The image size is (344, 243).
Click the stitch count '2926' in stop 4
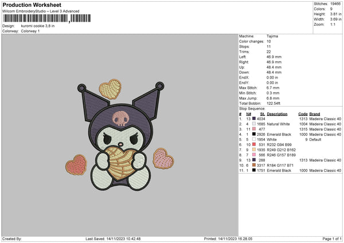(261, 134)
